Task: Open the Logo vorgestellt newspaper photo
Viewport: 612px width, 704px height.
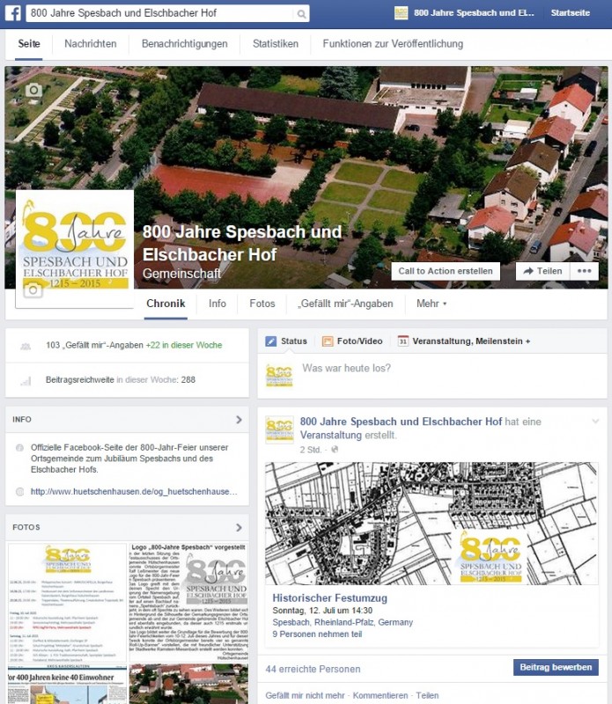Action: tap(188, 603)
